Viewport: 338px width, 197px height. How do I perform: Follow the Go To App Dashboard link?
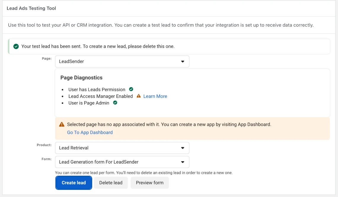pyautogui.click(x=90, y=133)
